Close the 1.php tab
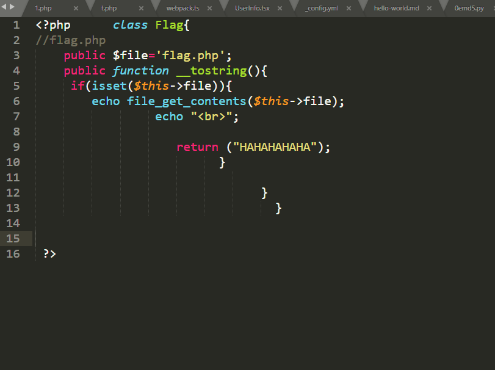495x370 pixels. [x=76, y=9]
